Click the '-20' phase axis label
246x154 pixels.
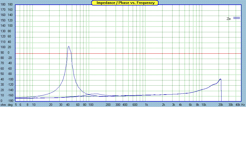(x=10, y=58)
